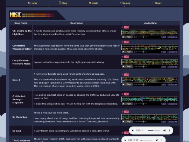The image size is (189, 142).
Task: Click the Description column header
Action: click(77, 23)
